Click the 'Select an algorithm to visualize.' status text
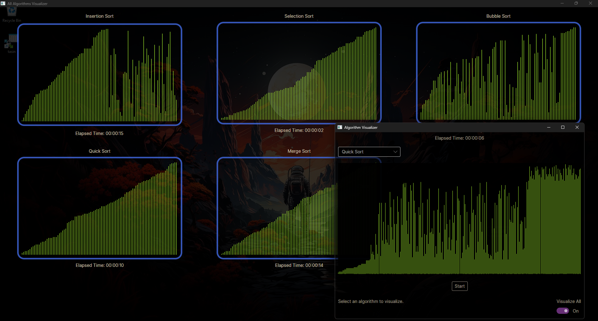Image resolution: width=598 pixels, height=321 pixels. tap(371, 301)
